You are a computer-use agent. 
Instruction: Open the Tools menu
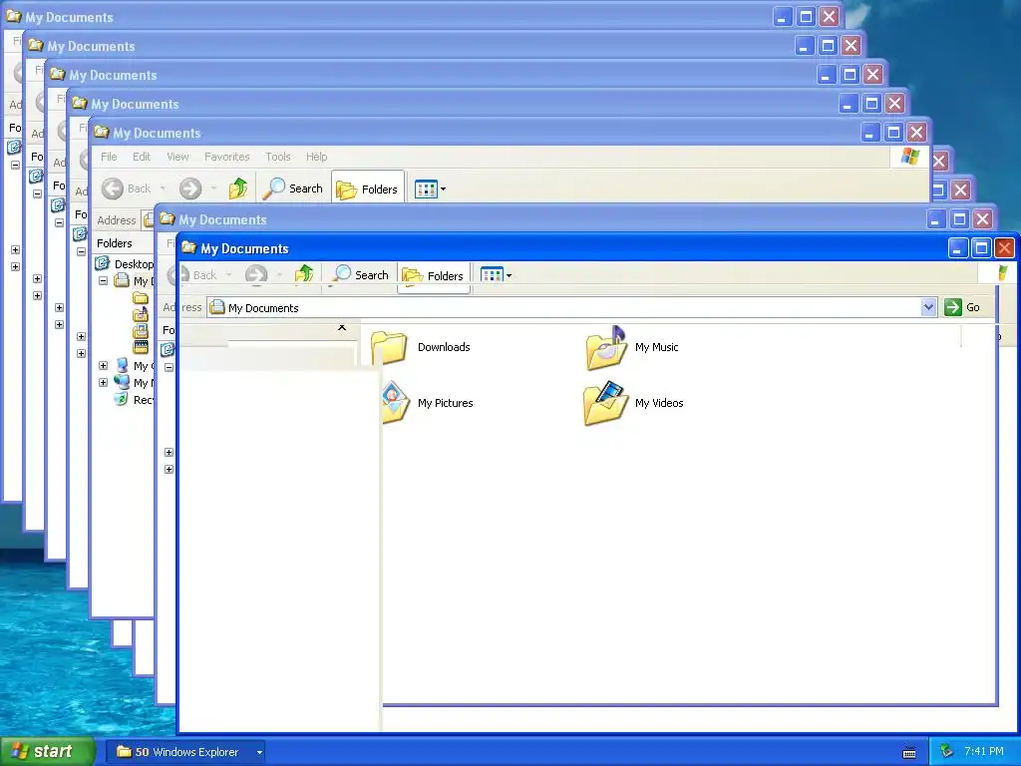click(278, 157)
